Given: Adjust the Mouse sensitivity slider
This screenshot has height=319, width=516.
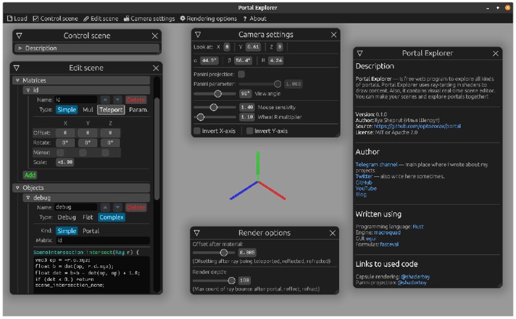Looking at the screenshot, I should pyautogui.click(x=215, y=107).
